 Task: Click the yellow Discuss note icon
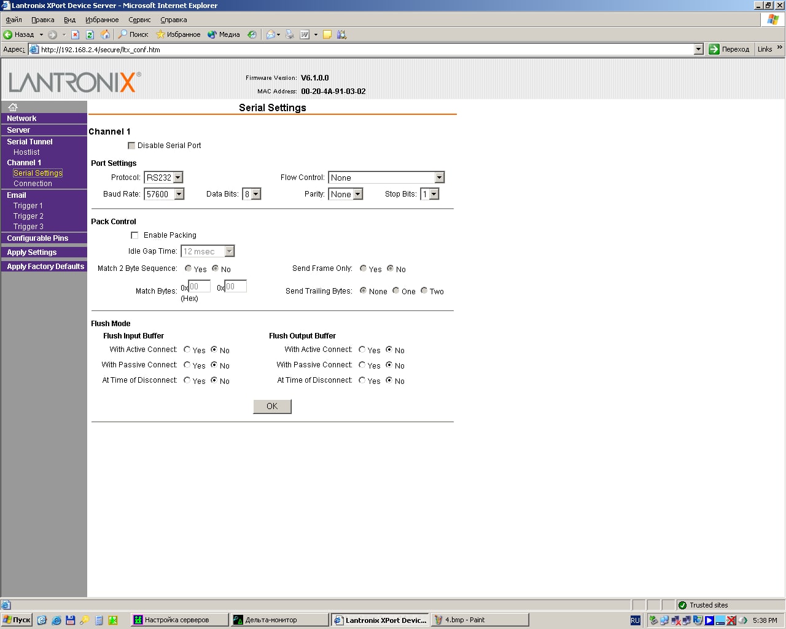point(327,34)
